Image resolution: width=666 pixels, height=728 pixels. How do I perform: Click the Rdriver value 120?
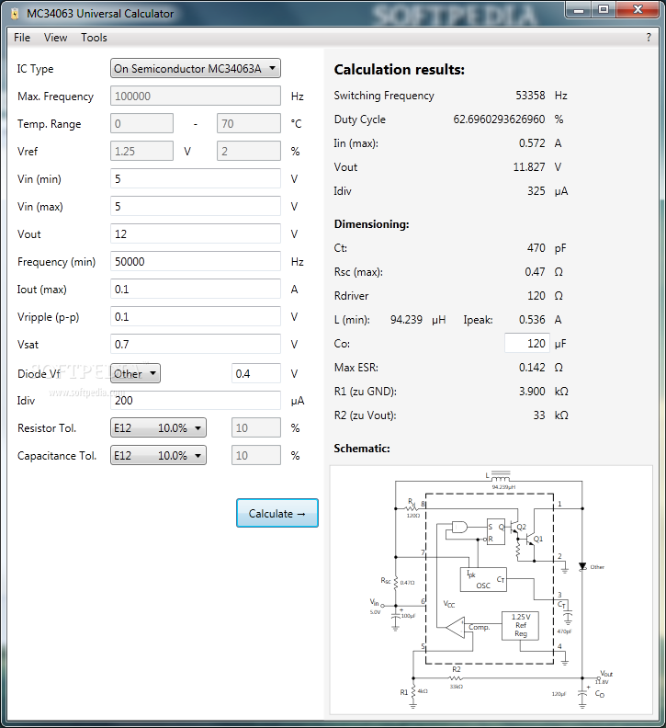pyautogui.click(x=536, y=296)
